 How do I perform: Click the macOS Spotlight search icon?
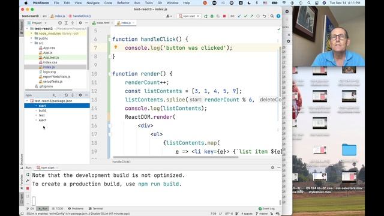[309, 3]
